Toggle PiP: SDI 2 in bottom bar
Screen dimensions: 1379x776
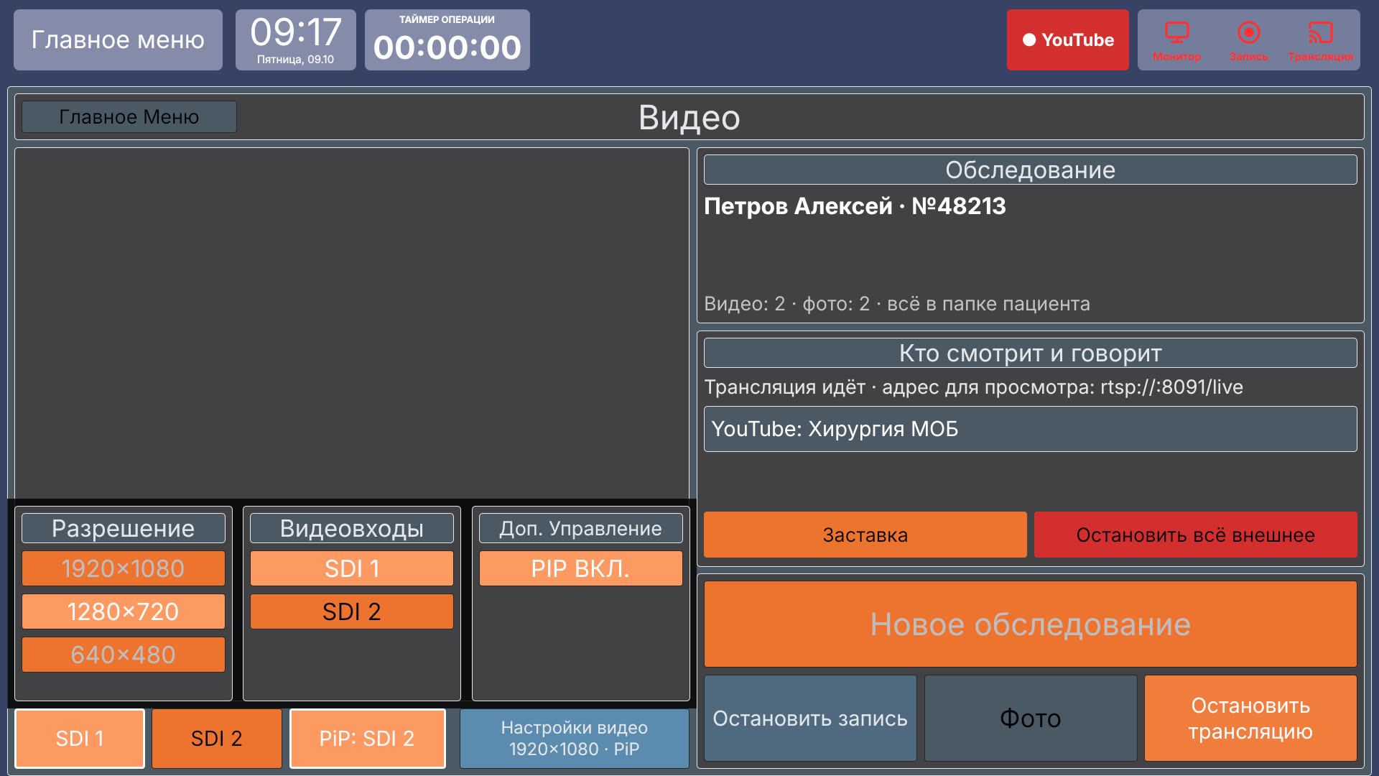pos(367,738)
